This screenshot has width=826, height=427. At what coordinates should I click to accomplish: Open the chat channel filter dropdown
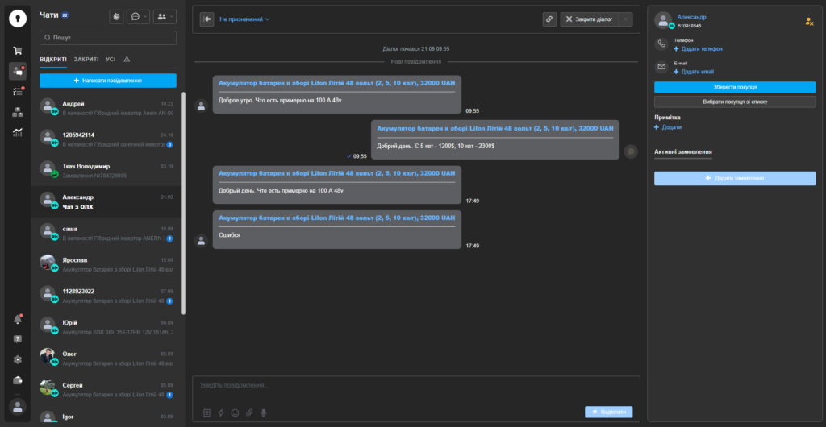[x=138, y=16]
